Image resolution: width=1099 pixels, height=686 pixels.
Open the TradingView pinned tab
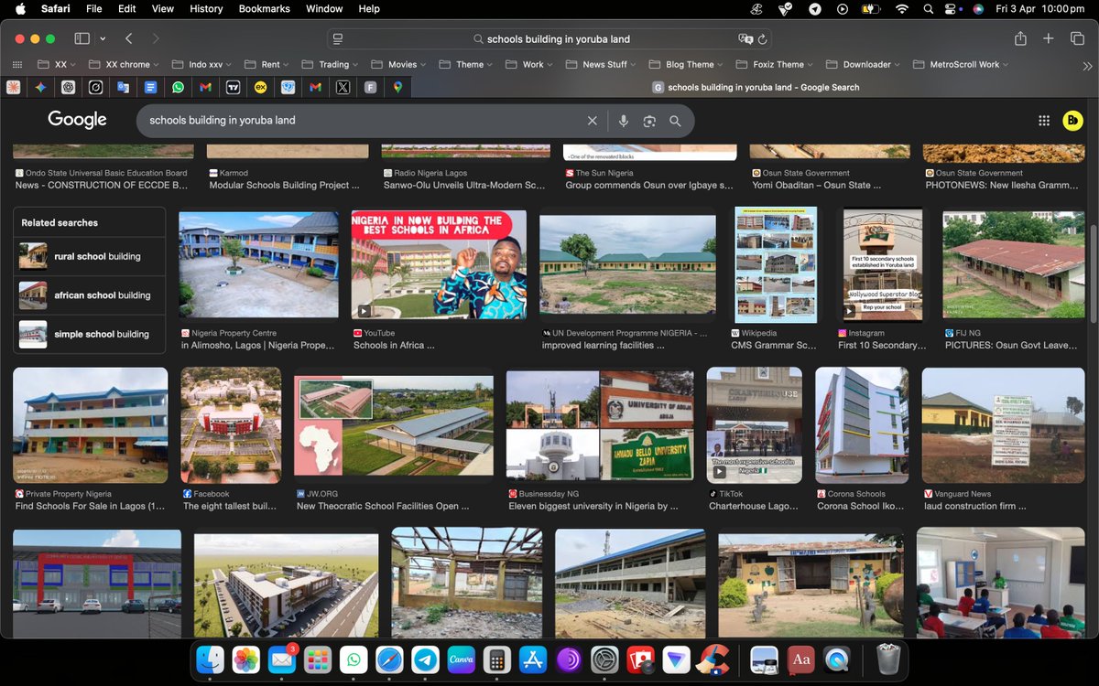click(x=233, y=88)
